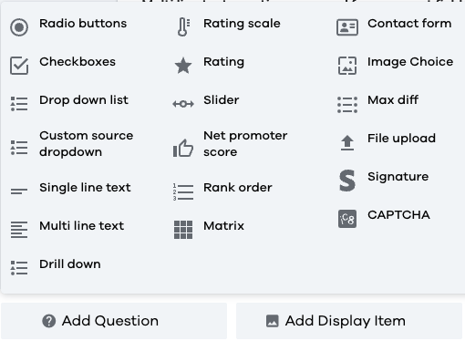Click the Checkboxes question type icon

click(19, 66)
